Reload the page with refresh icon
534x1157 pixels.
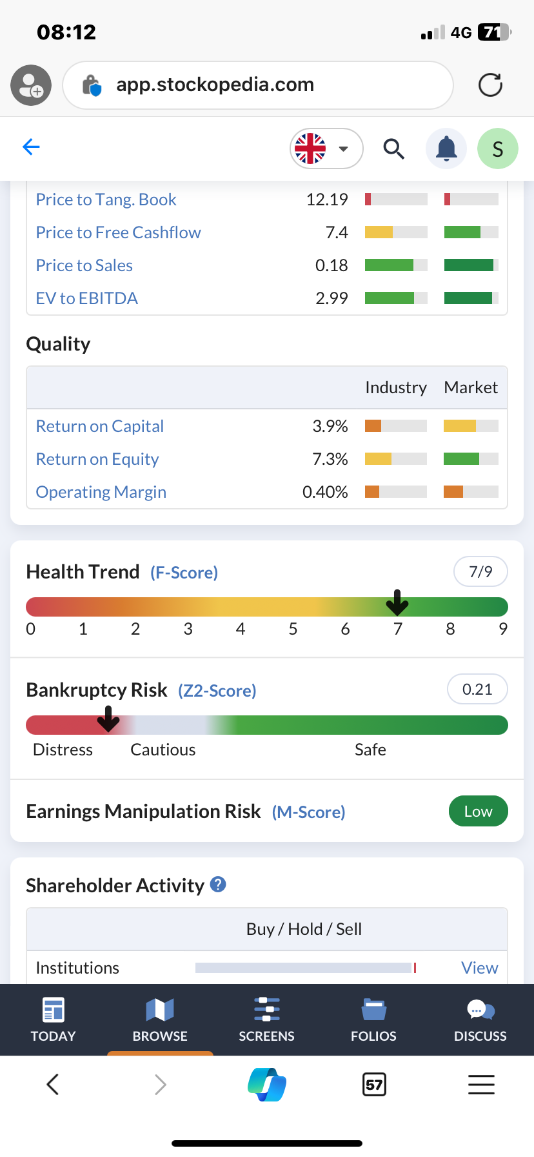[490, 85]
